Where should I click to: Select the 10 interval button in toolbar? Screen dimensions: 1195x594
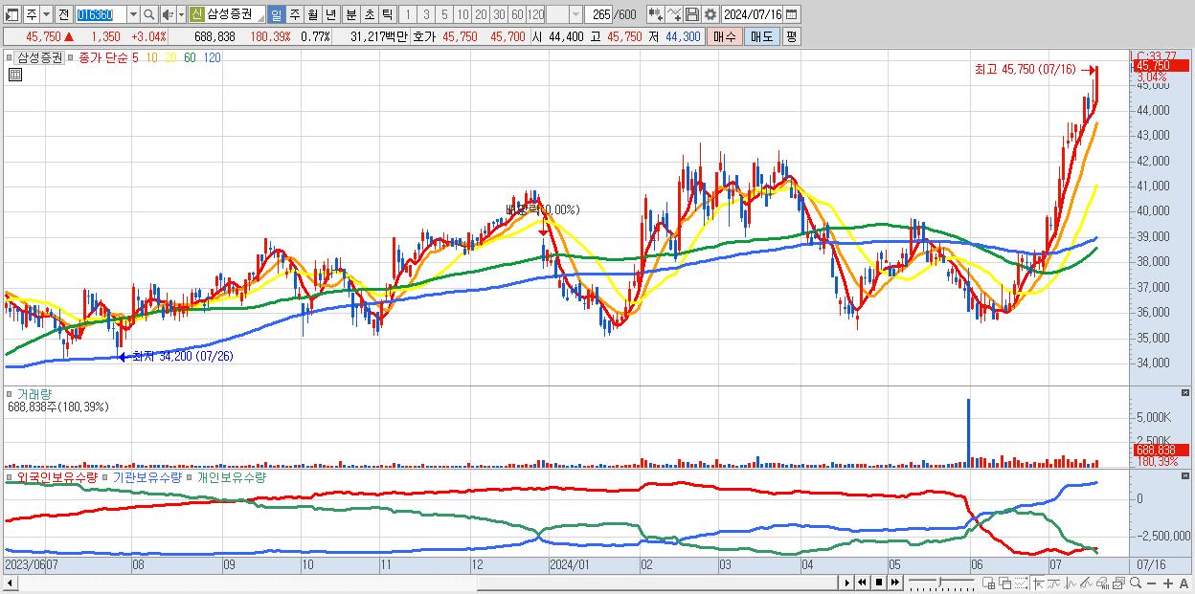[x=462, y=14]
